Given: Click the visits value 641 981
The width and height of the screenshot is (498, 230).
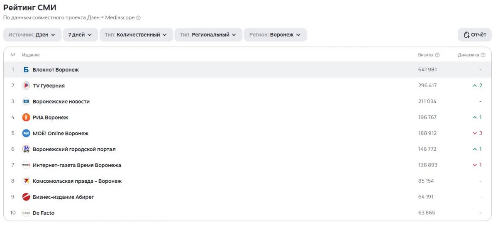Looking at the screenshot, I should click(427, 70).
